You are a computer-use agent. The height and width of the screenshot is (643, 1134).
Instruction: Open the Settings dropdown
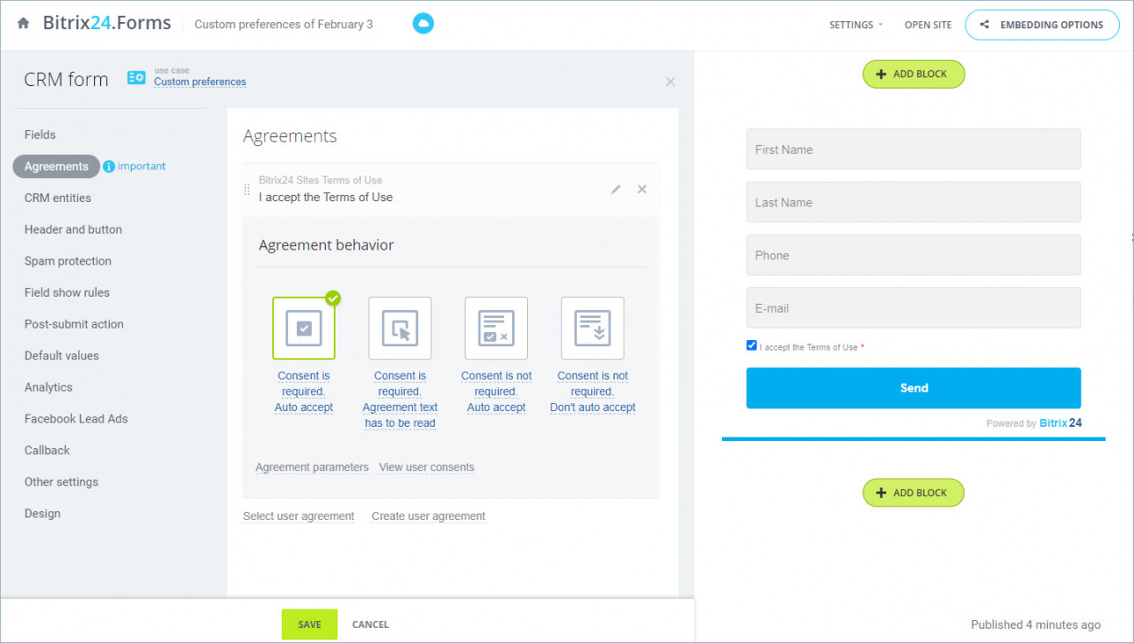(x=856, y=25)
